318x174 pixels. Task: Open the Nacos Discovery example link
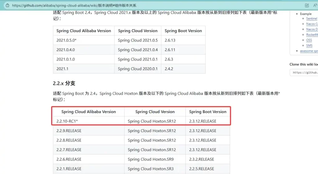[312, 29]
